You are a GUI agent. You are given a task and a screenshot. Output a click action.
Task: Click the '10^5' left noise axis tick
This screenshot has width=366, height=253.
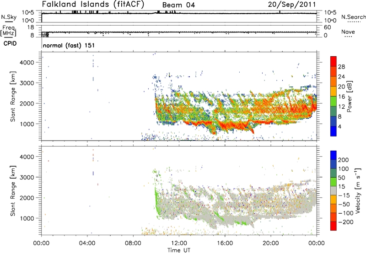(28, 12)
